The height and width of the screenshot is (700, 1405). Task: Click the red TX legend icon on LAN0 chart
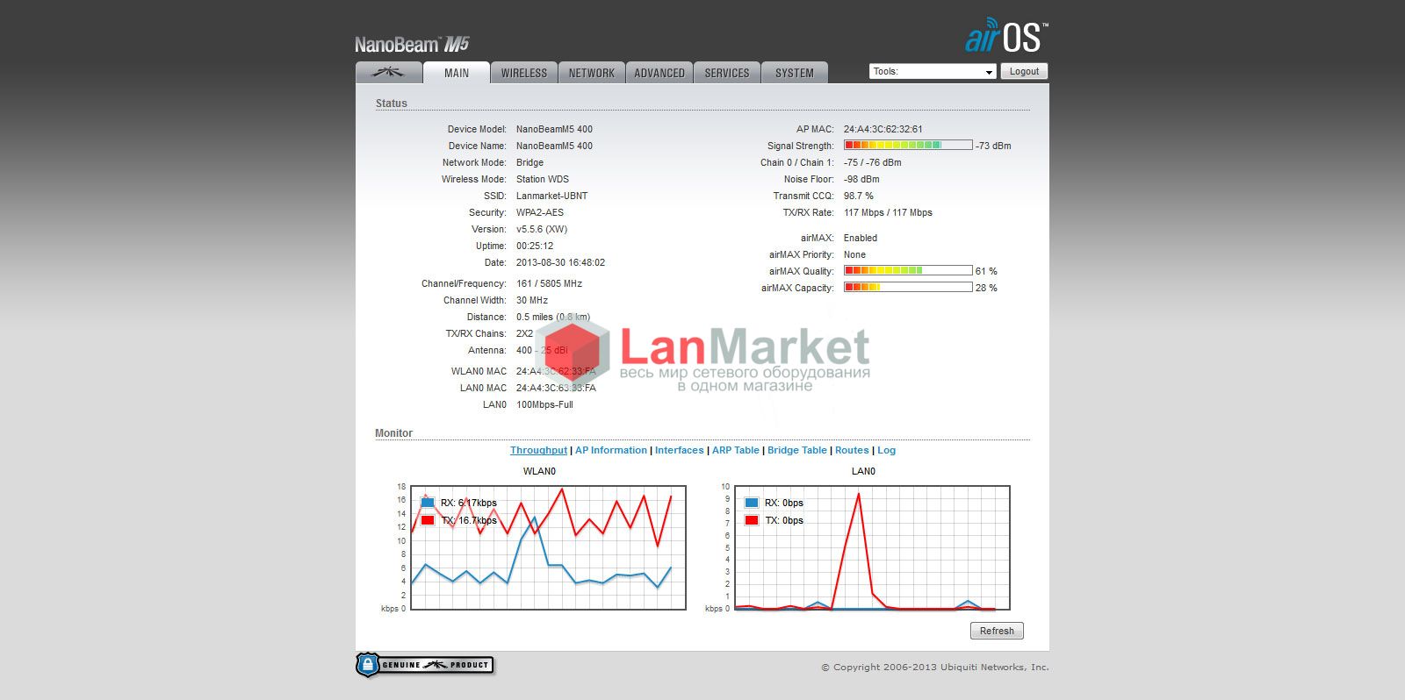[752, 520]
